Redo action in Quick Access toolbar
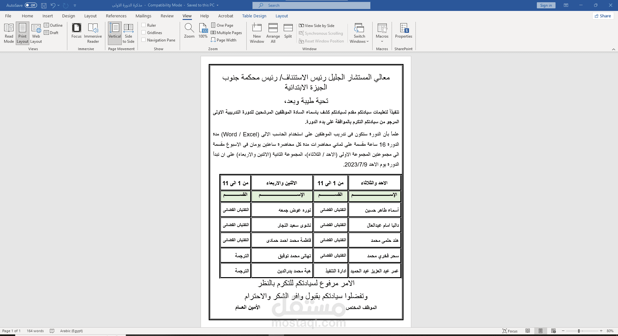The height and width of the screenshot is (336, 618). pyautogui.click(x=66, y=5)
